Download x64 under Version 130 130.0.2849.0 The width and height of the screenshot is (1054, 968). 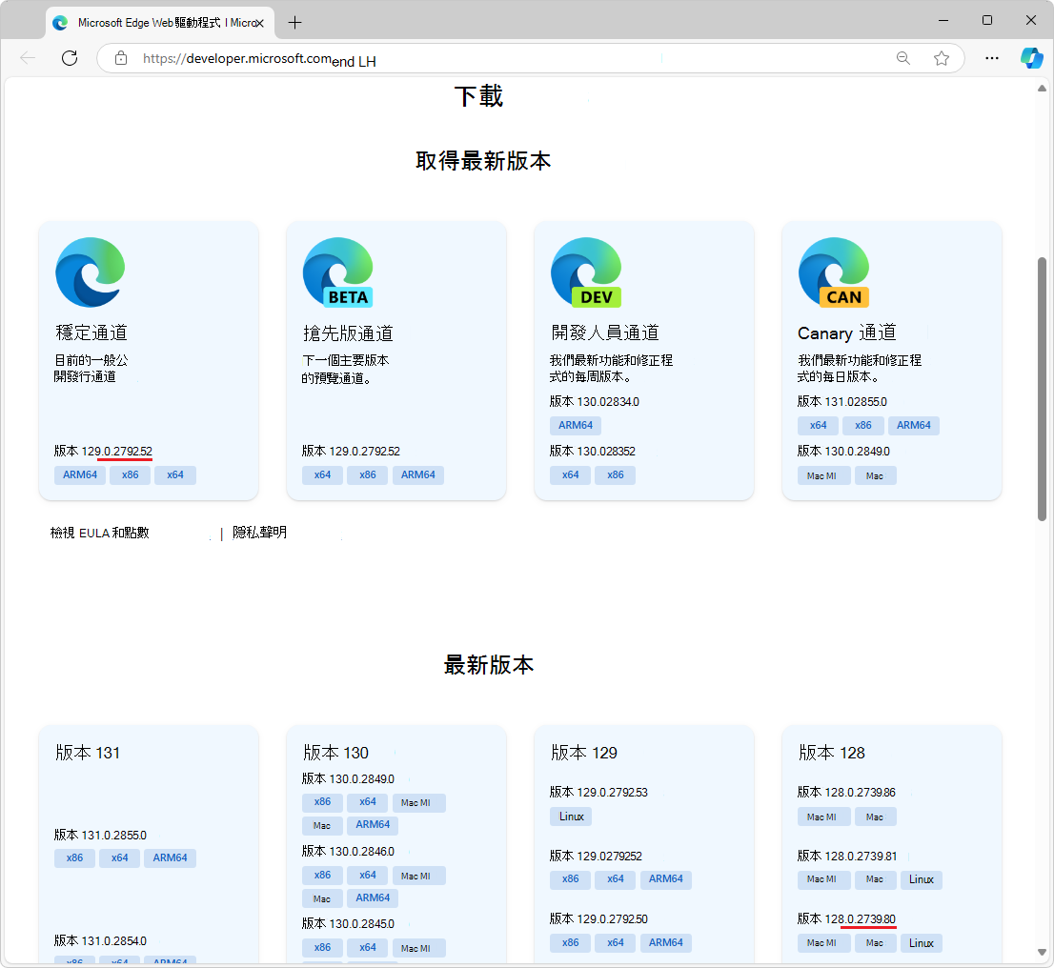368,802
